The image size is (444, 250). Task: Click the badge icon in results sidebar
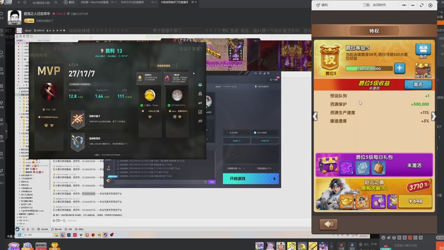click(x=200, y=94)
